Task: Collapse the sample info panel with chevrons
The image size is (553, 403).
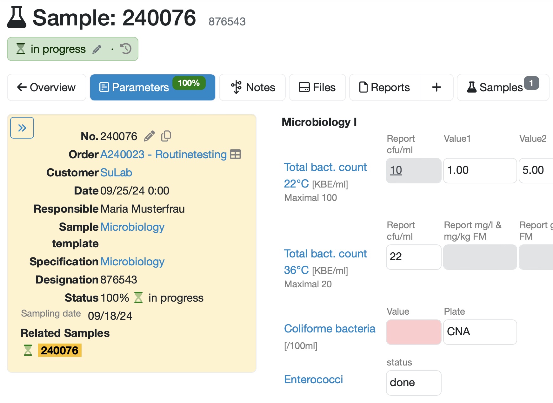Action: coord(22,128)
